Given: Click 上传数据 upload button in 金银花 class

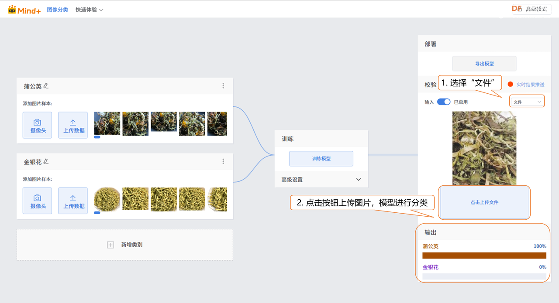Looking at the screenshot, I should (x=73, y=201).
